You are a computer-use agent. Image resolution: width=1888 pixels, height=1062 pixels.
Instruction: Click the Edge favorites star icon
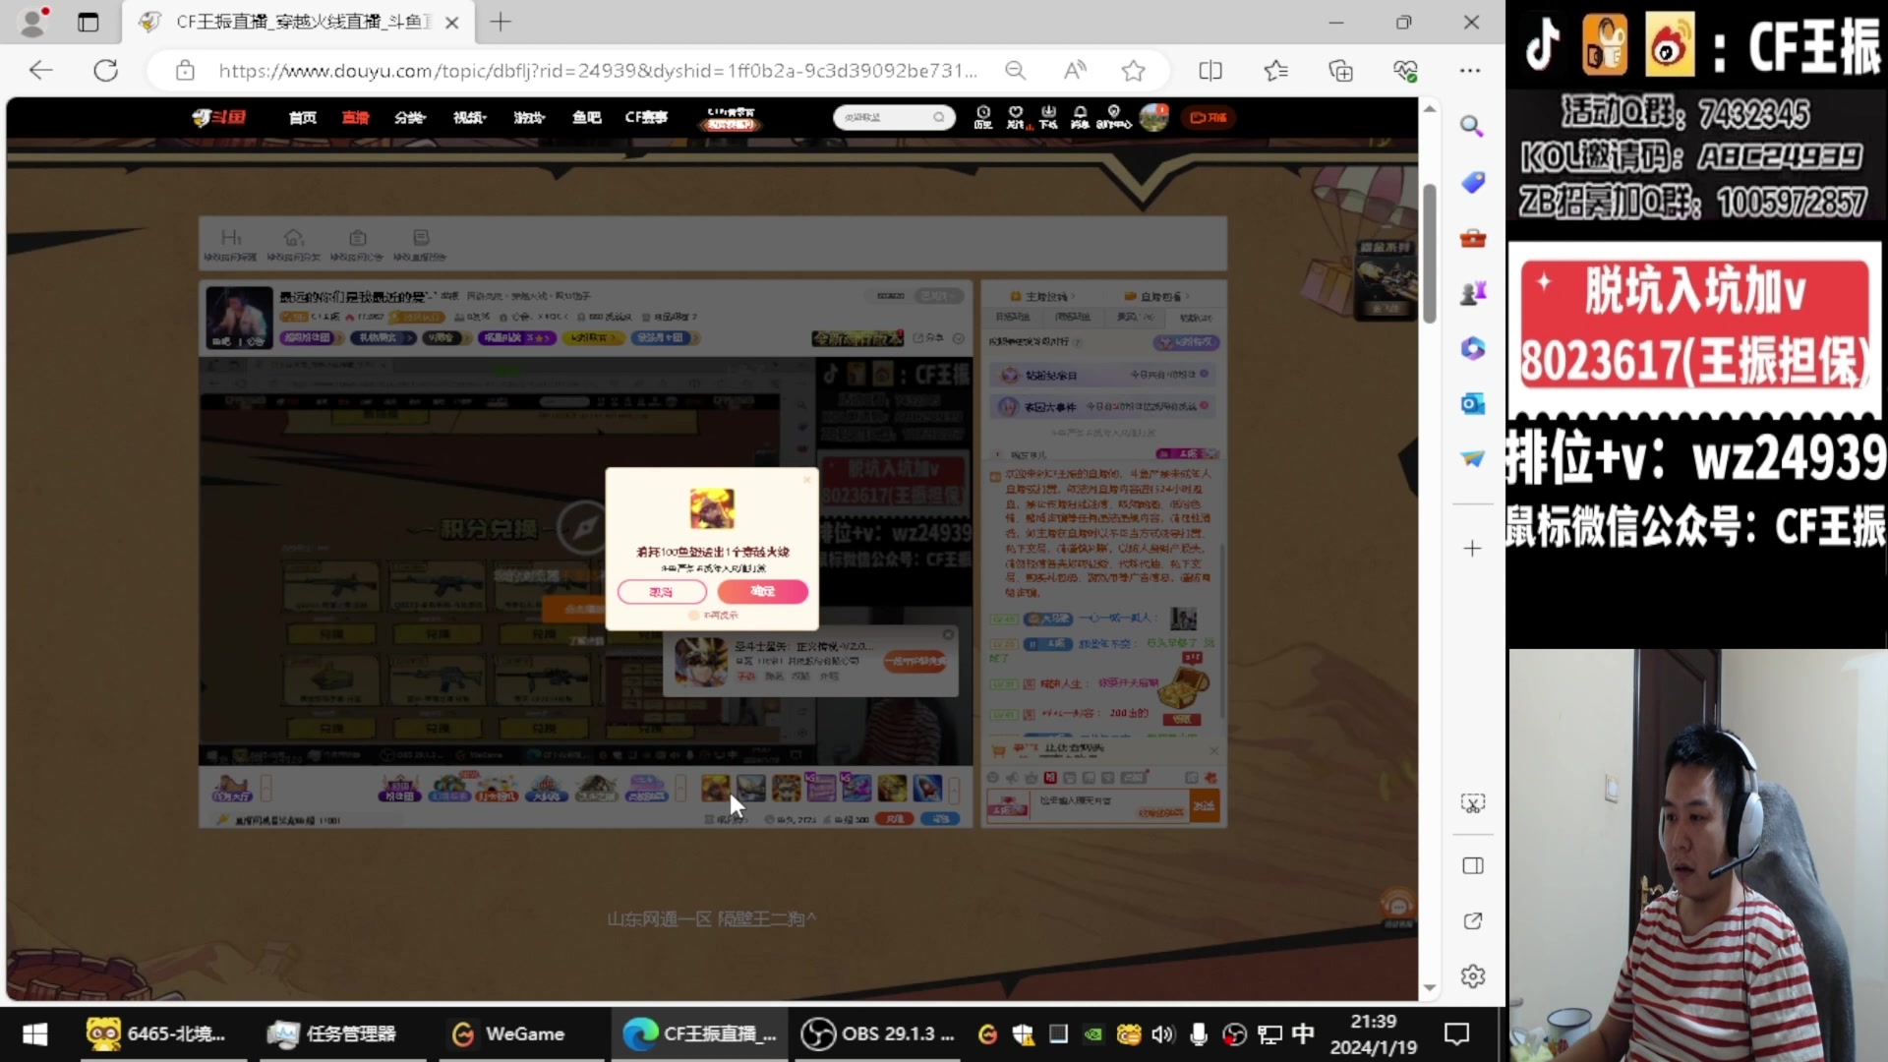tap(1133, 71)
